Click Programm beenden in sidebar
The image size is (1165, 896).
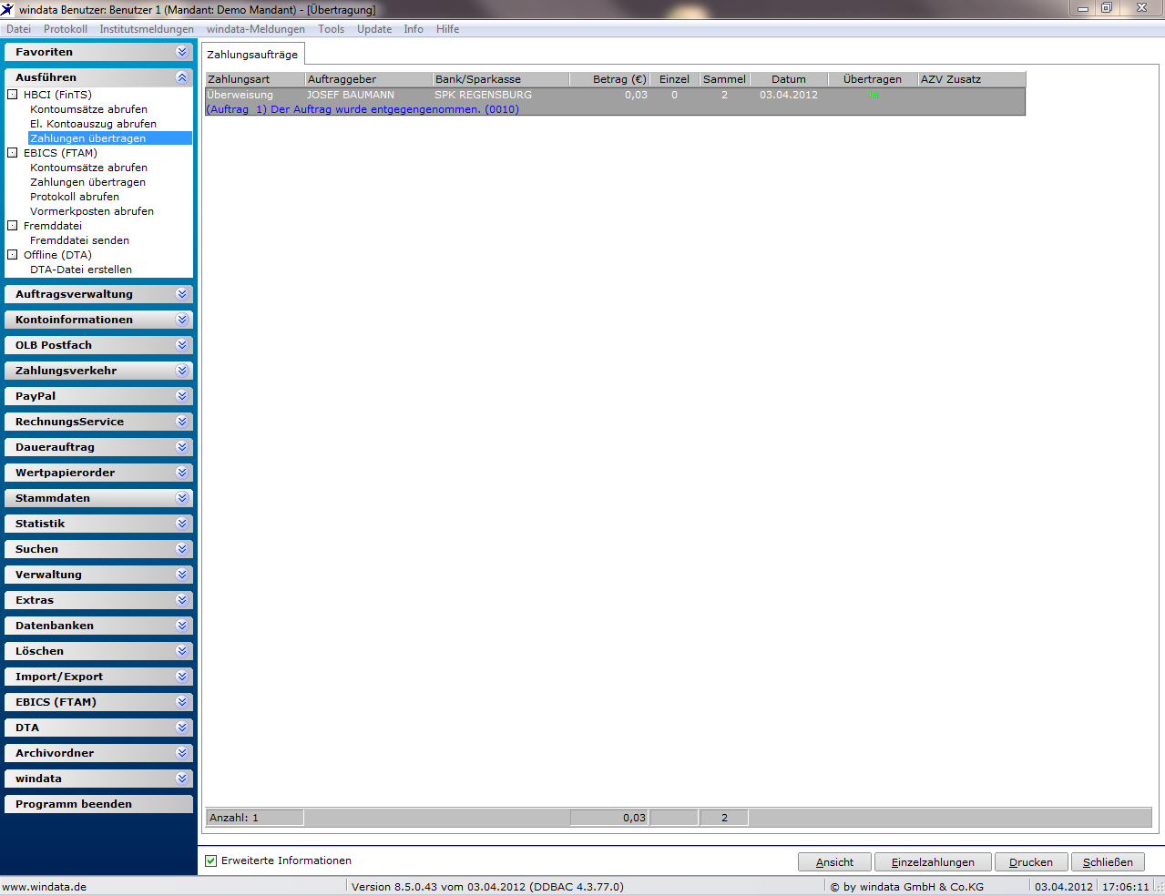[x=98, y=804]
